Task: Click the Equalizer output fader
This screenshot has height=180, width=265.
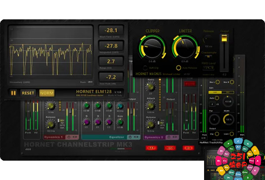Action: coord(131,111)
